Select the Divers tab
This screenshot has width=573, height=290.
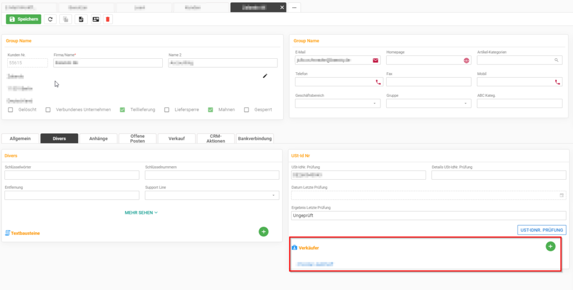59,139
